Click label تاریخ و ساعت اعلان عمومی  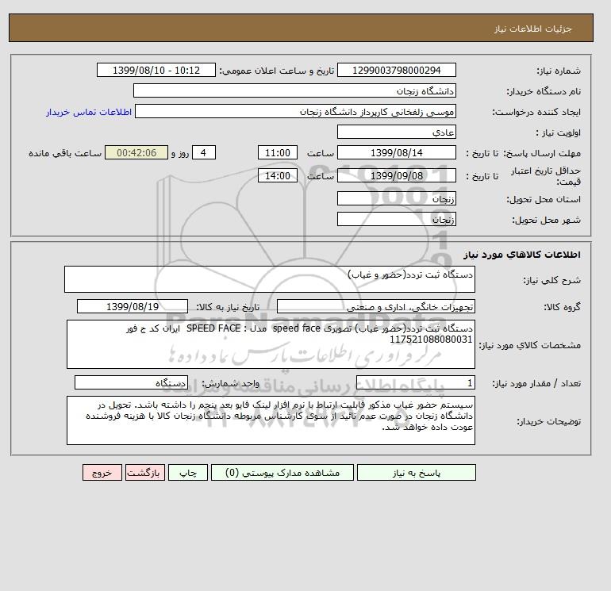point(277,71)
